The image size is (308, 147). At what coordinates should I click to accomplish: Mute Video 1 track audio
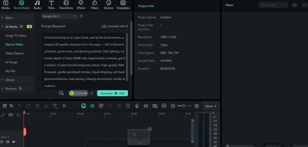pyautogui.click(x=8, y=142)
